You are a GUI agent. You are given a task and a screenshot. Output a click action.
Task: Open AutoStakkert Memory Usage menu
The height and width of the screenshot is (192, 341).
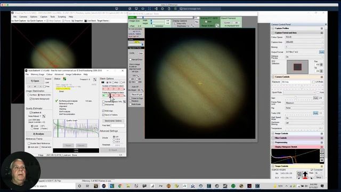click(37, 75)
